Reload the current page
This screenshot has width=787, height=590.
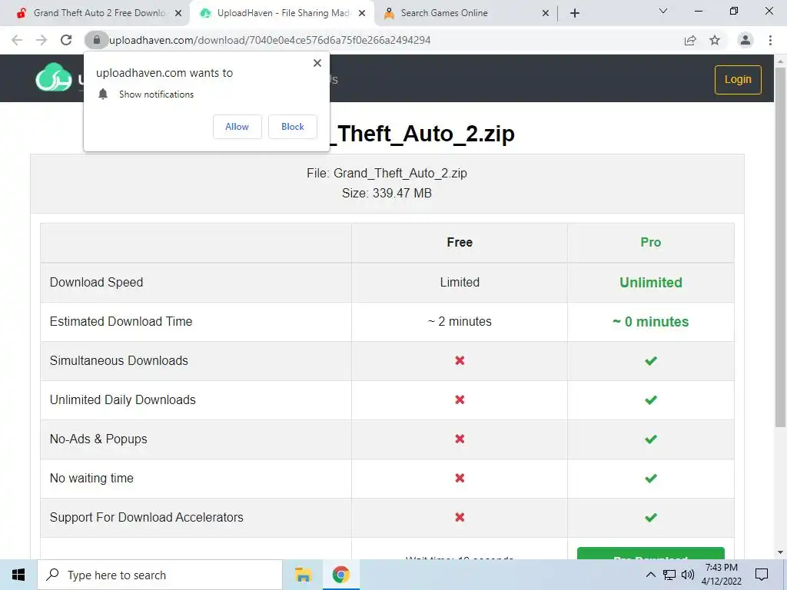coord(66,40)
